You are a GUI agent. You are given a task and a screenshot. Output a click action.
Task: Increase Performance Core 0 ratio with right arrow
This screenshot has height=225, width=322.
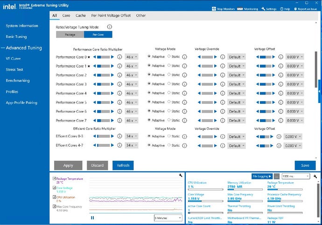tap(112, 57)
